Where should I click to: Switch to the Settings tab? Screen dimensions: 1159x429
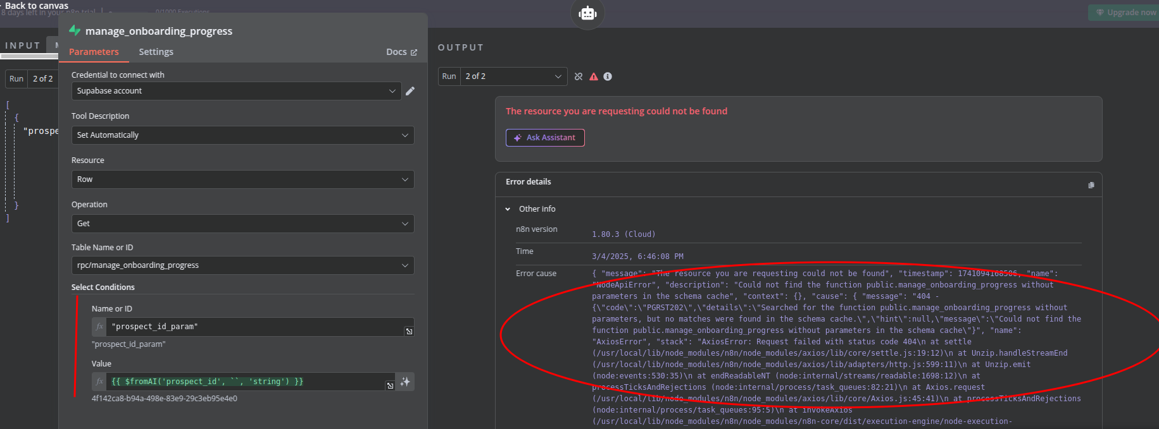point(156,52)
